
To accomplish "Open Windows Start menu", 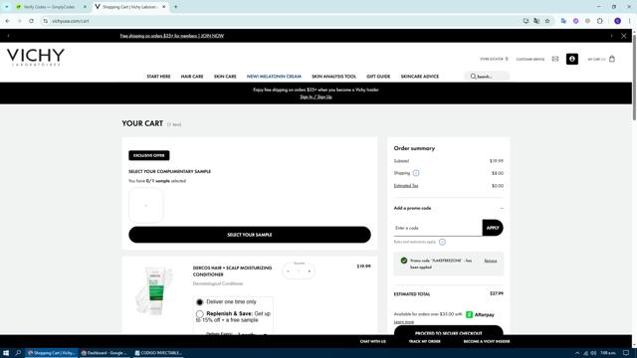I will 6,353.
